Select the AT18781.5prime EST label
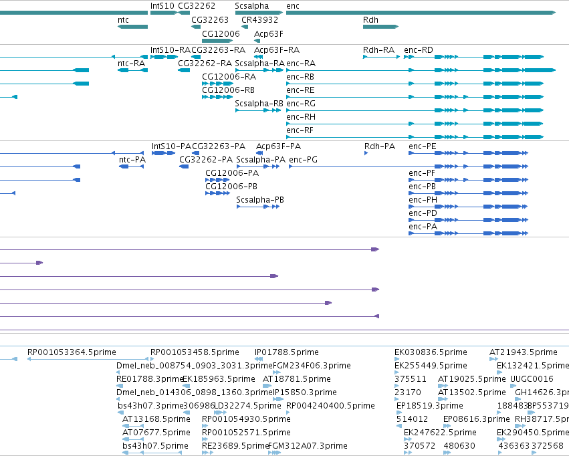The width and height of the screenshot is (569, 456). pyautogui.click(x=296, y=380)
